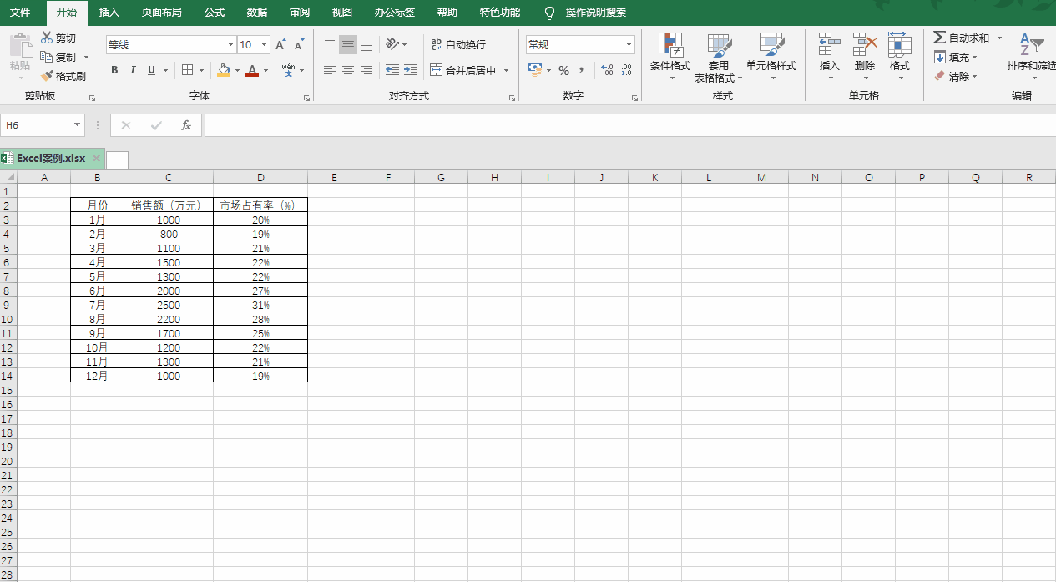This screenshot has width=1056, height=582.
Task: Click the AutoSum (自动求和) sigma icon
Action: click(x=939, y=38)
